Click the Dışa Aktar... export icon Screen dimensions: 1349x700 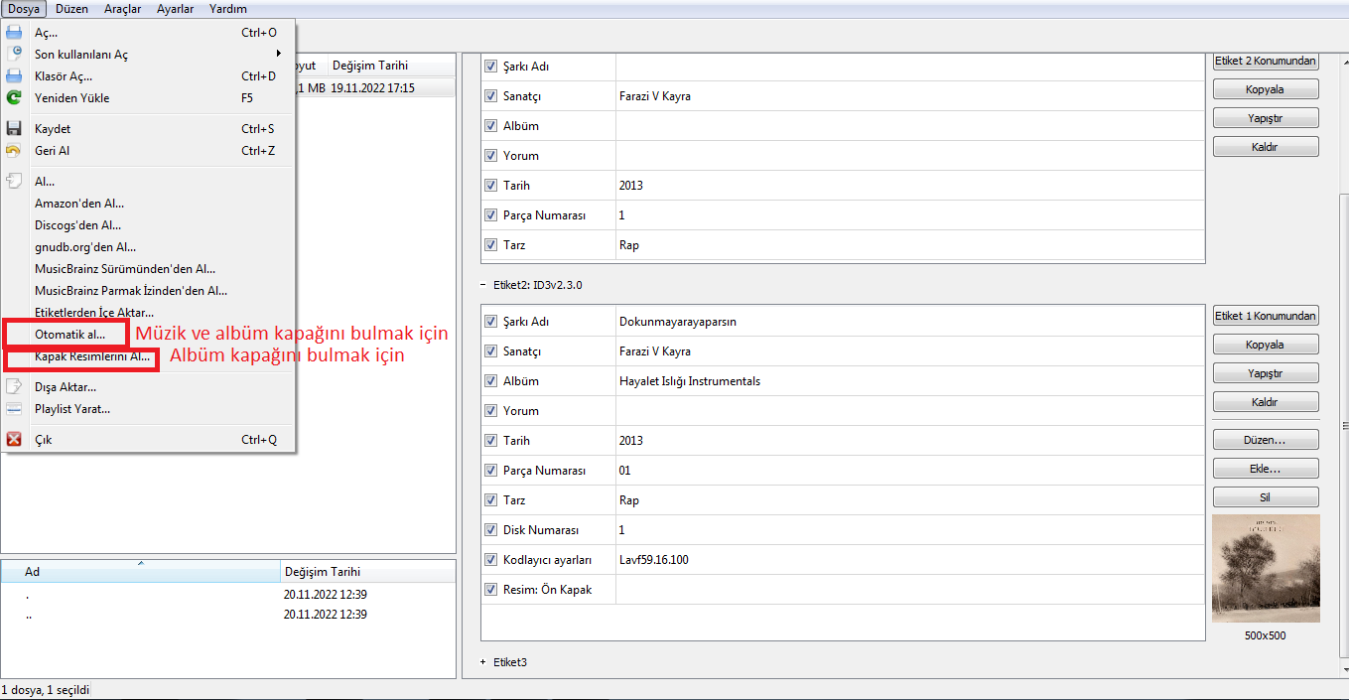point(14,387)
